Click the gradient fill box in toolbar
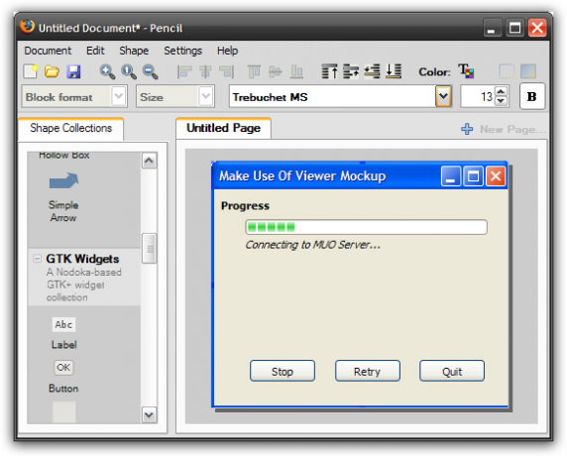Image resolution: width=567 pixels, height=456 pixels. 528,71
